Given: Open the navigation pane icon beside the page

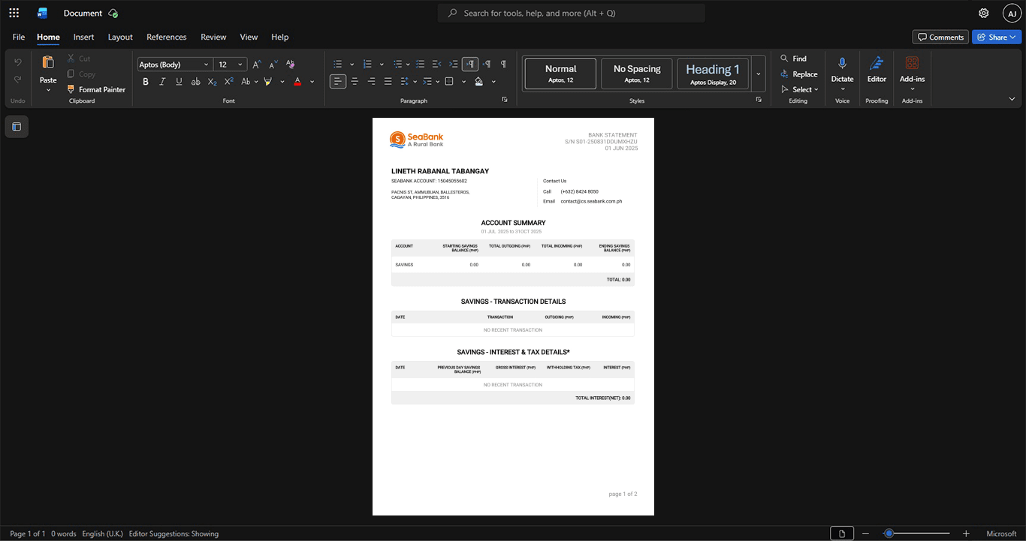Looking at the screenshot, I should pyautogui.click(x=17, y=127).
